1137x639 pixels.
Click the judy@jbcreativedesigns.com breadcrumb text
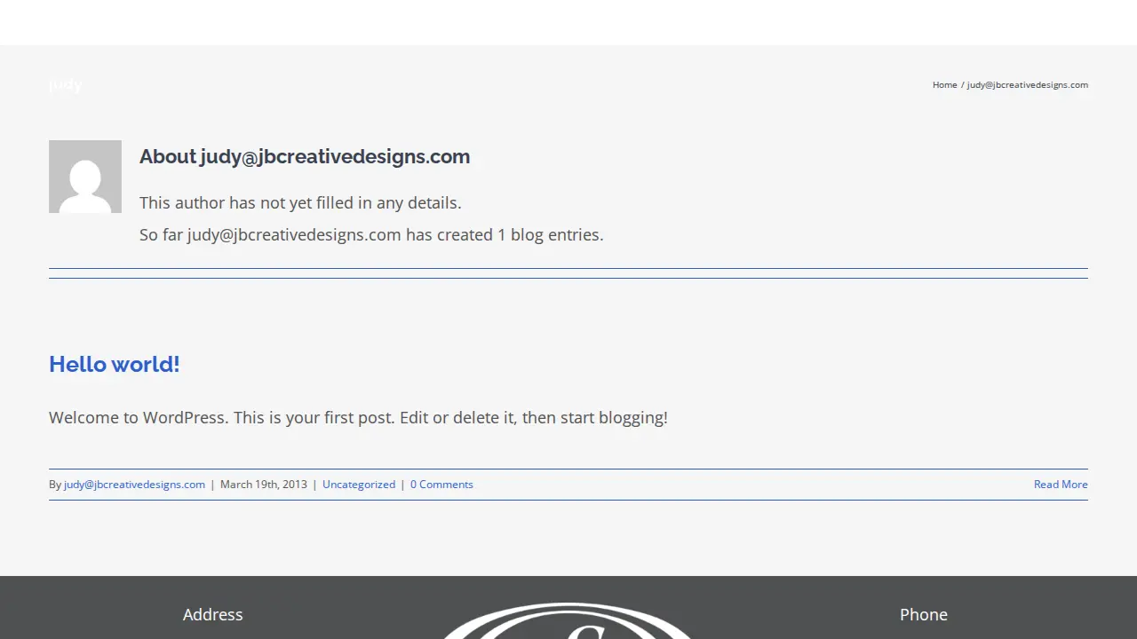coord(1028,85)
